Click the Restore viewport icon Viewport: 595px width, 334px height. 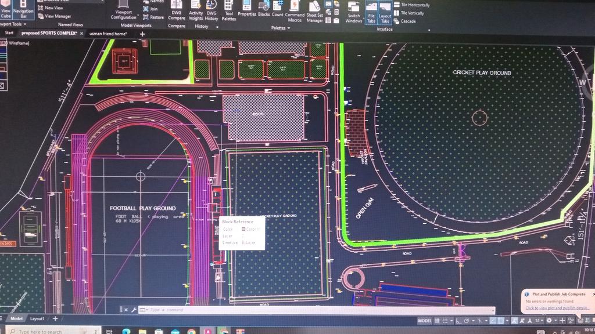pos(146,17)
